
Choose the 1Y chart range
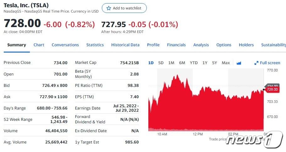click(205, 63)
